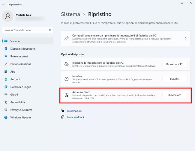Click the user avatar icon
Viewport: 195px width, 151px height.
tap(8, 16)
